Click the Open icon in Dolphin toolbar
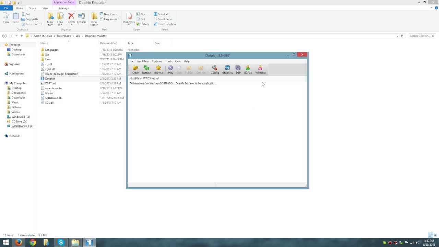The width and height of the screenshot is (439, 247). tap(135, 70)
